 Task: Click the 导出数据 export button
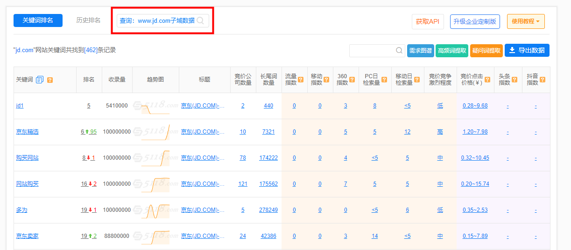pyautogui.click(x=527, y=50)
